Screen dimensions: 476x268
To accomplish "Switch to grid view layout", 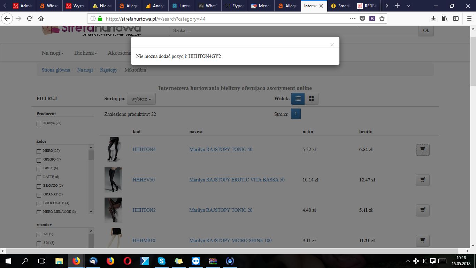I will click(x=311, y=99).
